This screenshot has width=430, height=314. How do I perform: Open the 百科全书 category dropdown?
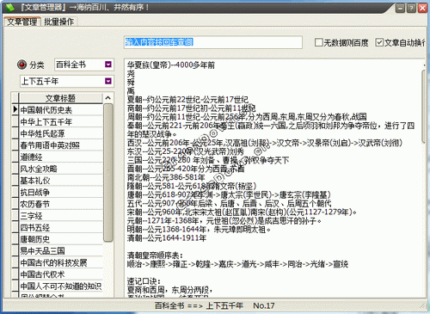coord(108,65)
